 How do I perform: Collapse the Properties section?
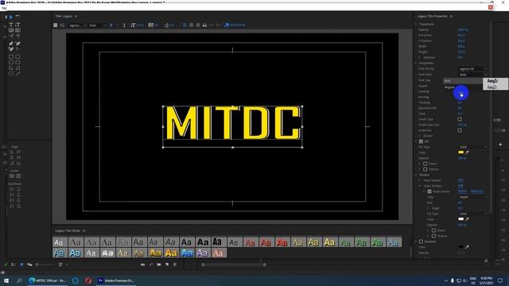click(x=416, y=64)
